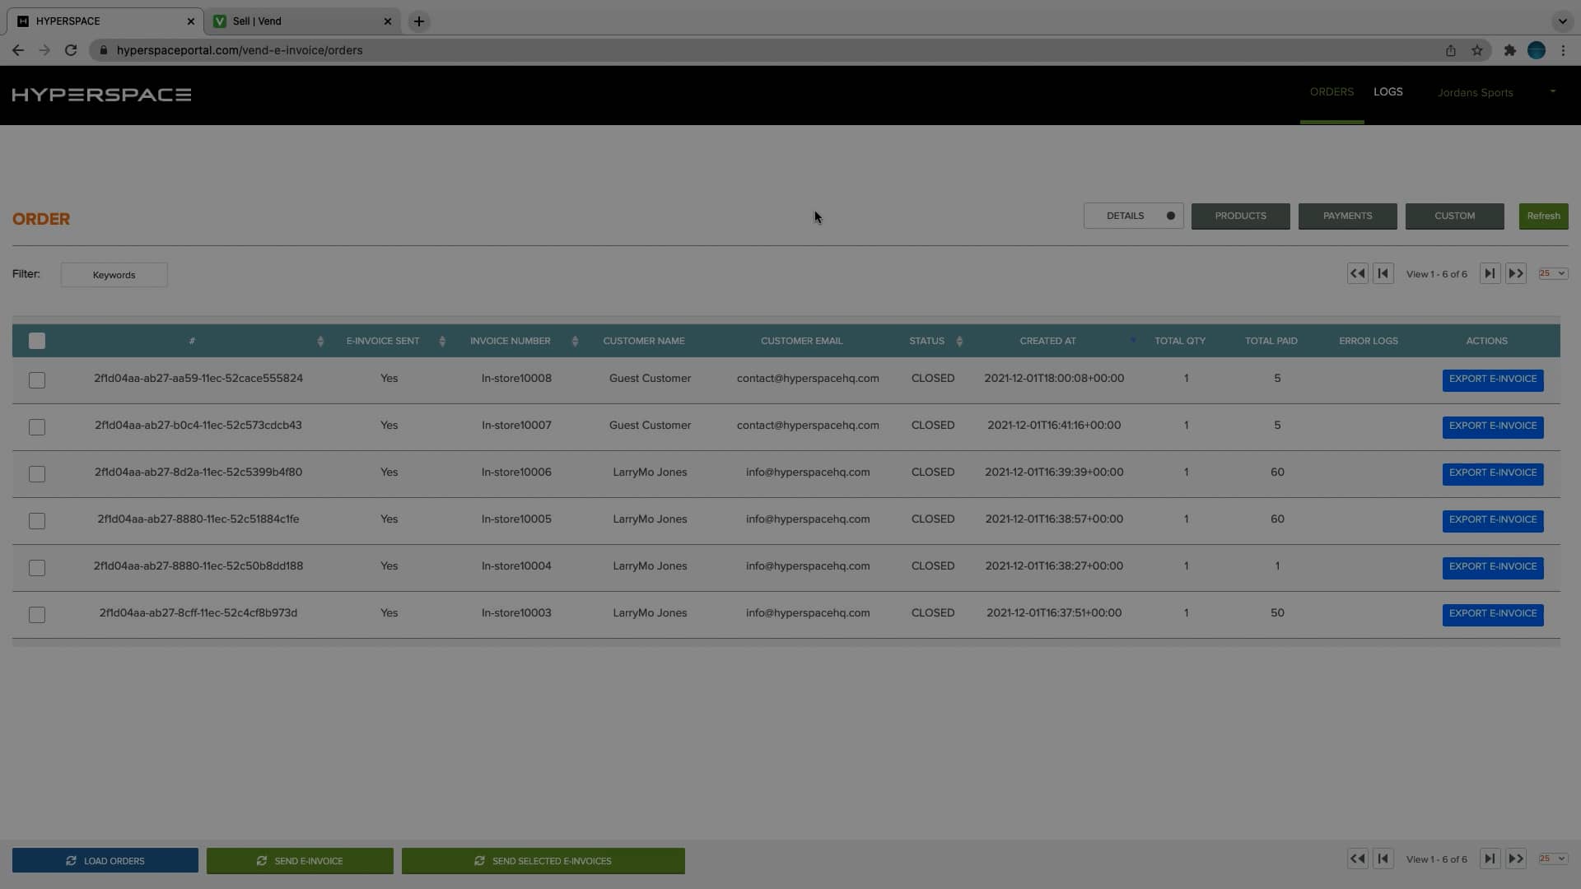This screenshot has width=1581, height=889.
Task: Click the DETAILS status indicator dot
Action: pos(1171,216)
